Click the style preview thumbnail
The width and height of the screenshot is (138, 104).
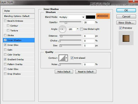(x=126, y=38)
